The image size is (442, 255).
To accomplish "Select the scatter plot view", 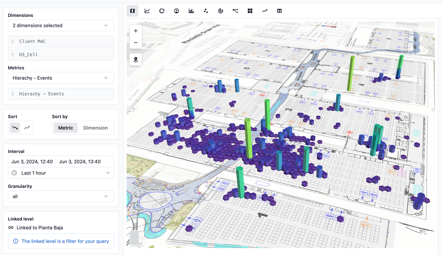I will click(x=206, y=11).
